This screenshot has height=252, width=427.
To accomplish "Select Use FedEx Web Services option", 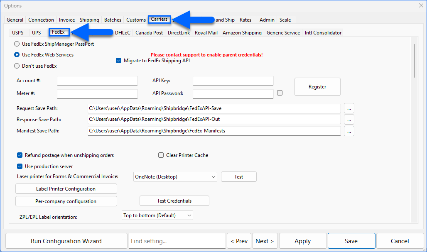I will pyautogui.click(x=17, y=55).
